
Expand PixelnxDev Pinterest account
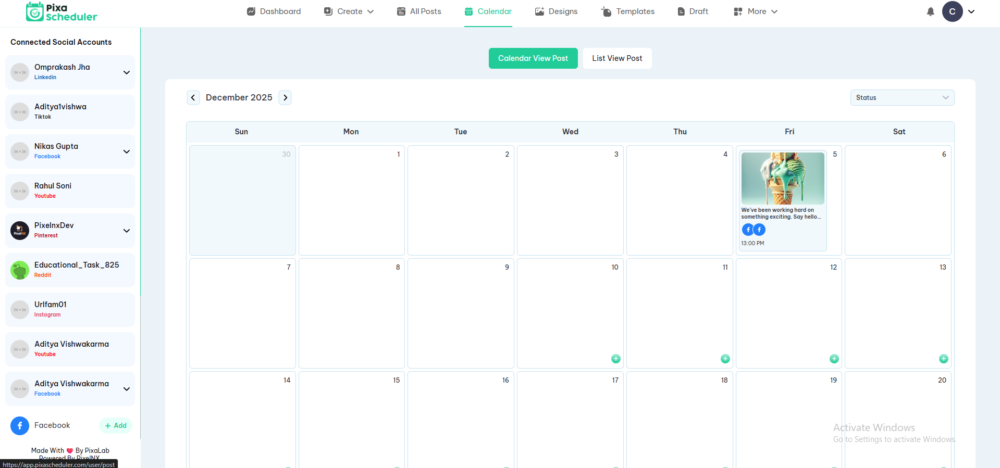[x=126, y=231]
